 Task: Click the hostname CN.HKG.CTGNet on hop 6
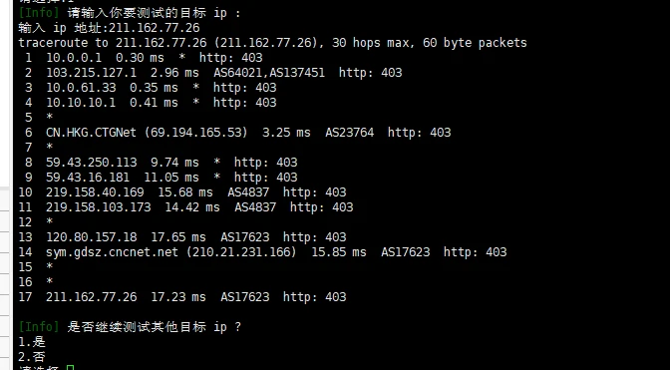click(91, 133)
